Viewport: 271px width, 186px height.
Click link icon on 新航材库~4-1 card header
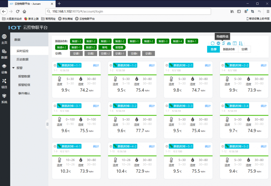coord(59,146)
